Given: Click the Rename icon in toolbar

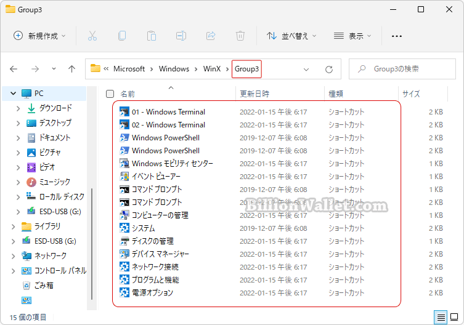Looking at the screenshot, I should pyautogui.click(x=181, y=36).
